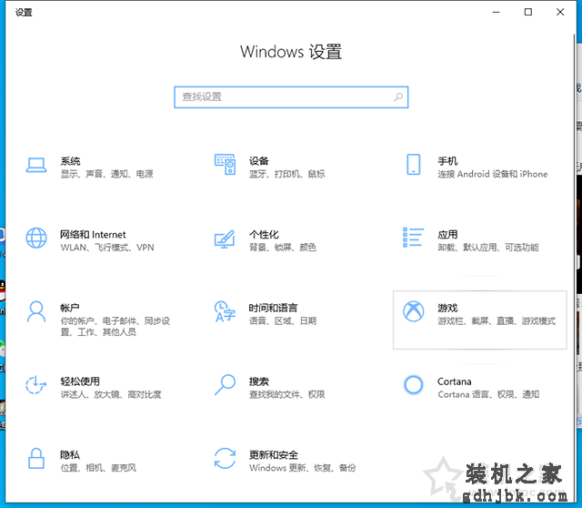Click the 轻松使用 dashed clock icon
The image size is (582, 508).
pyautogui.click(x=35, y=384)
